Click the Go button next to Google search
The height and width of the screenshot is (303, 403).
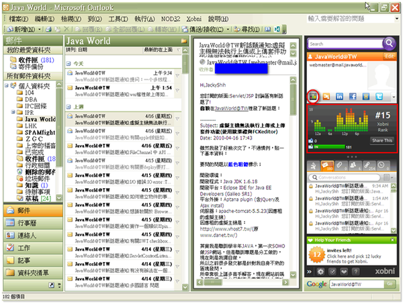pyautogui.click(x=390, y=284)
